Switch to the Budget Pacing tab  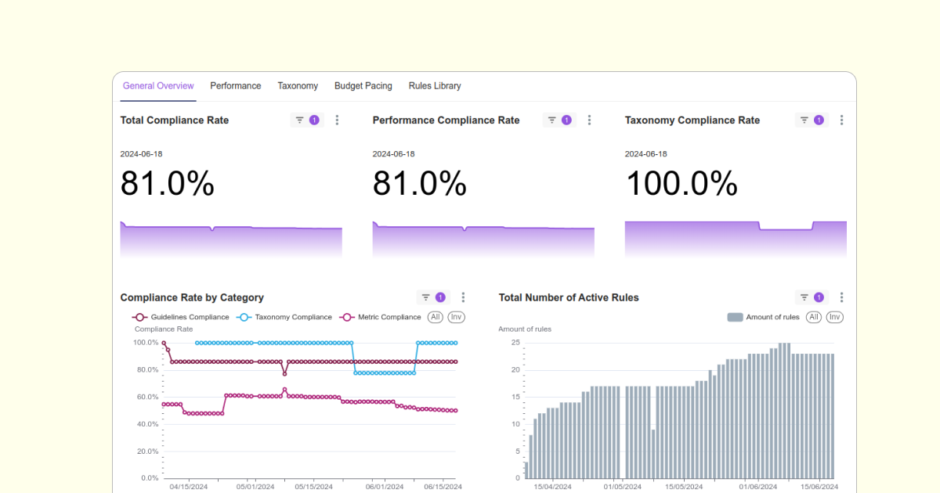(363, 86)
